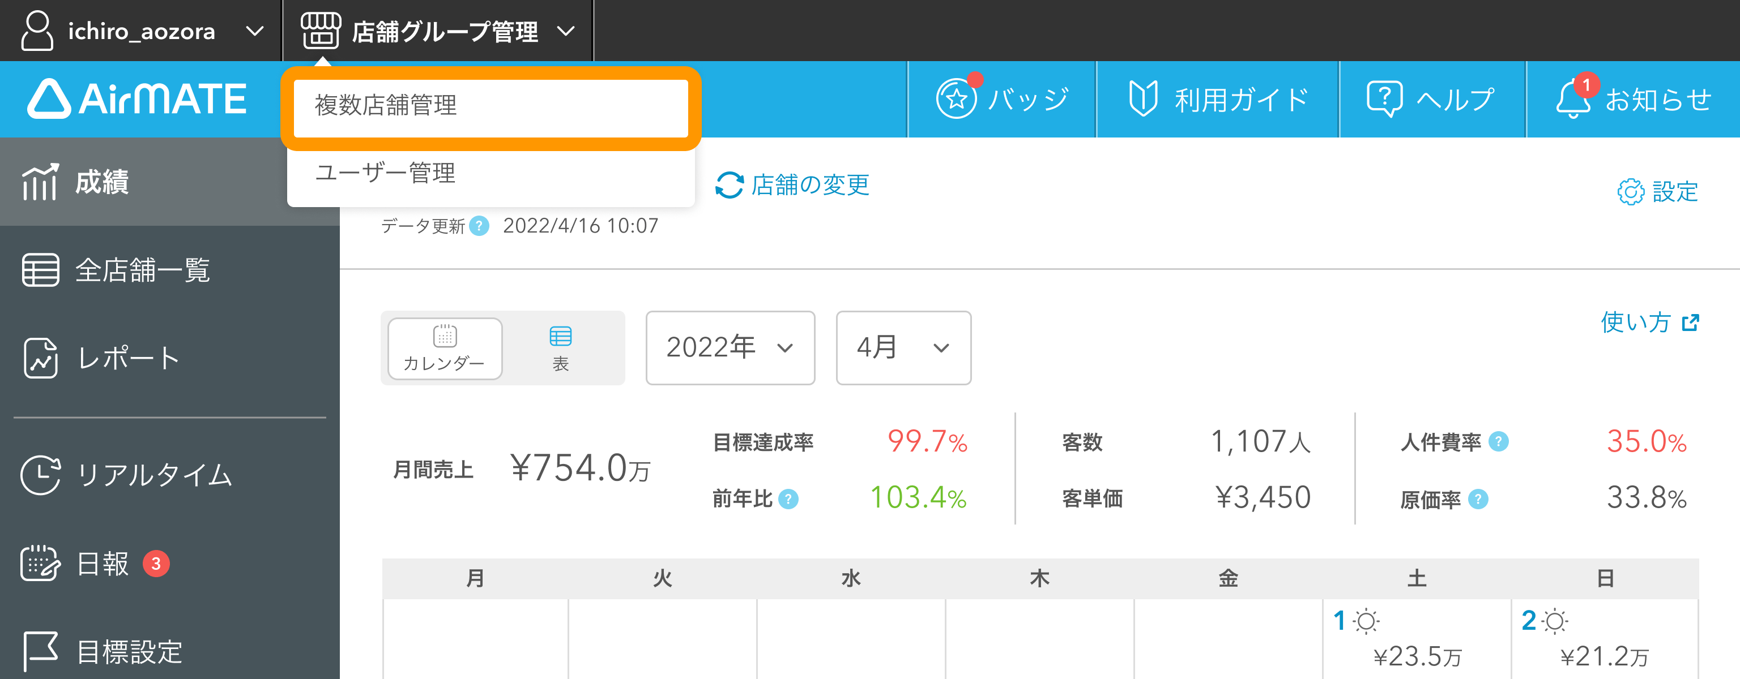Click the 35.0% 人件費率 value
Image resolution: width=1740 pixels, height=679 pixels.
(x=1646, y=441)
